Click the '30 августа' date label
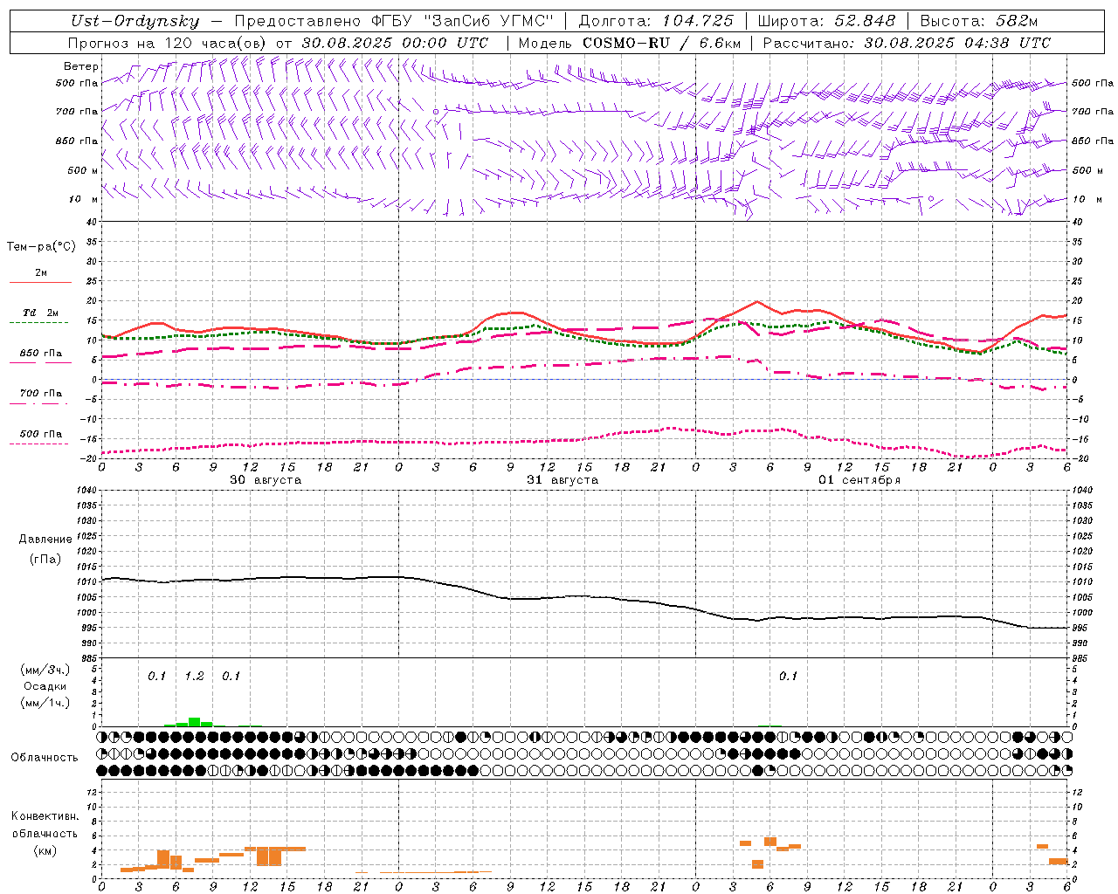Viewport: 1118px width, 894px height. pos(266,480)
